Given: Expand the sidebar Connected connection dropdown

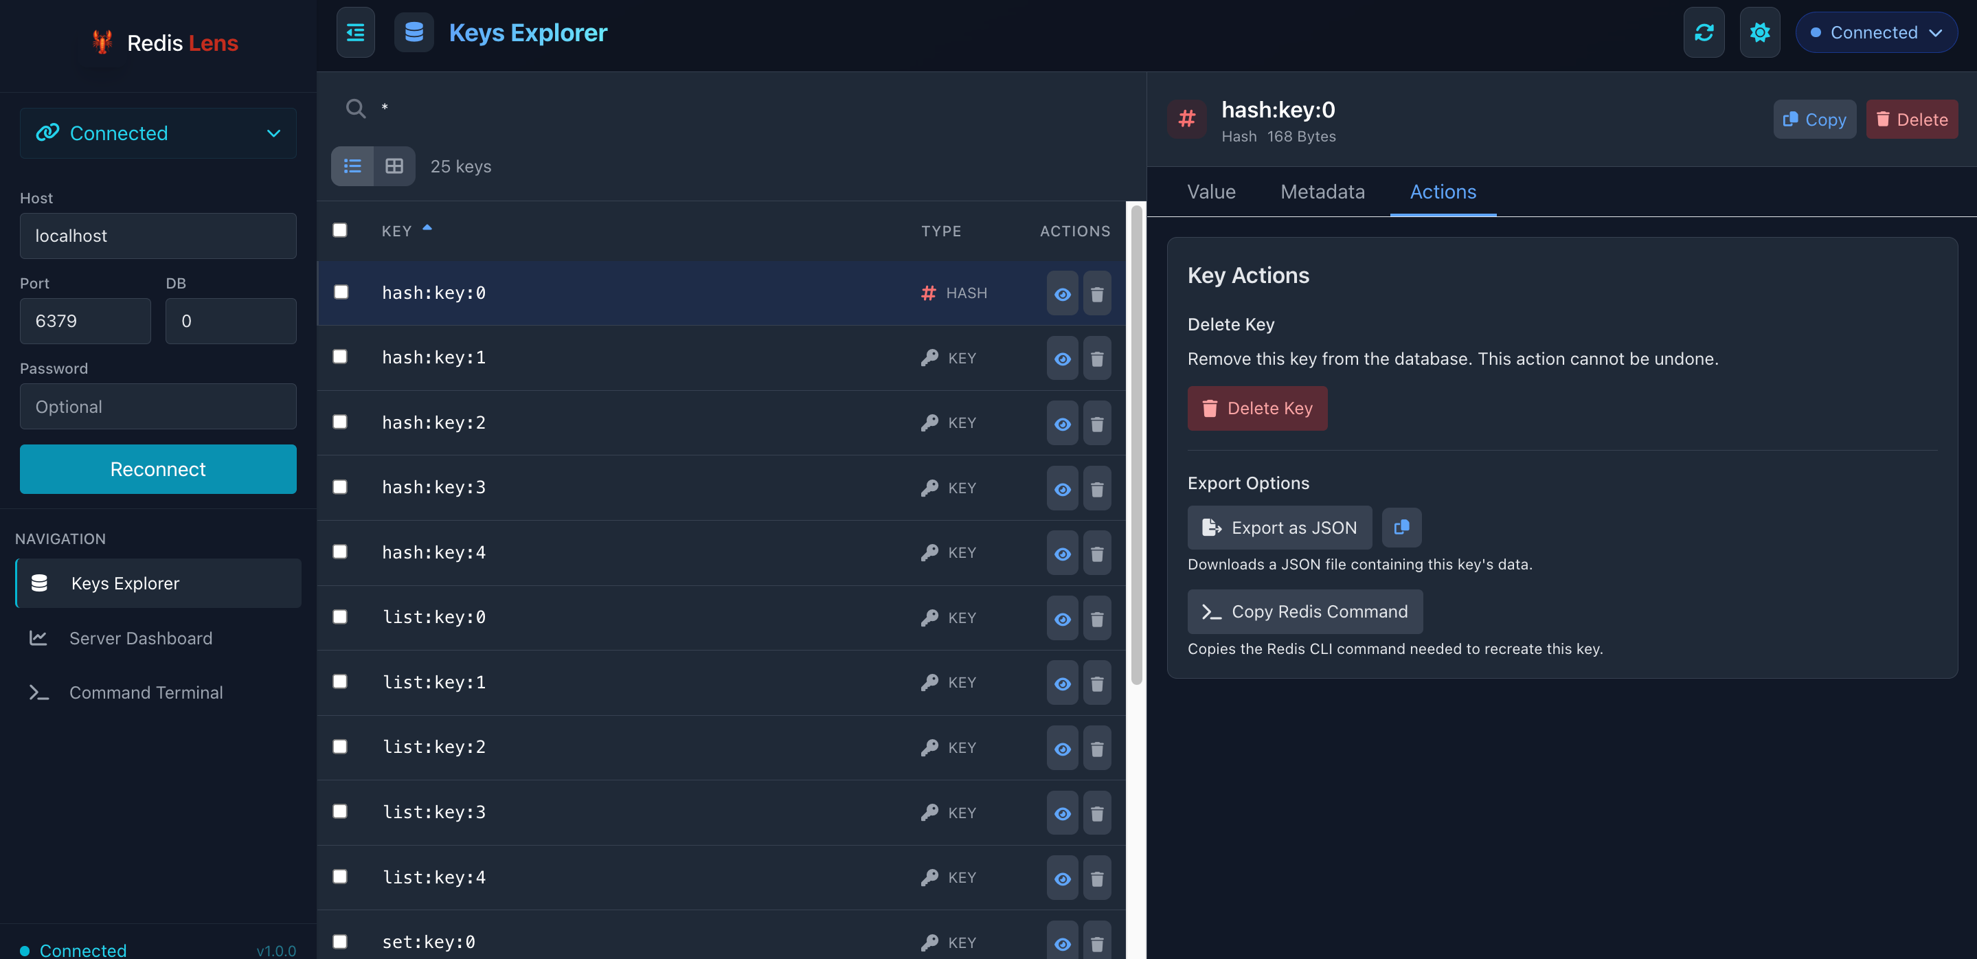Looking at the screenshot, I should [x=158, y=133].
